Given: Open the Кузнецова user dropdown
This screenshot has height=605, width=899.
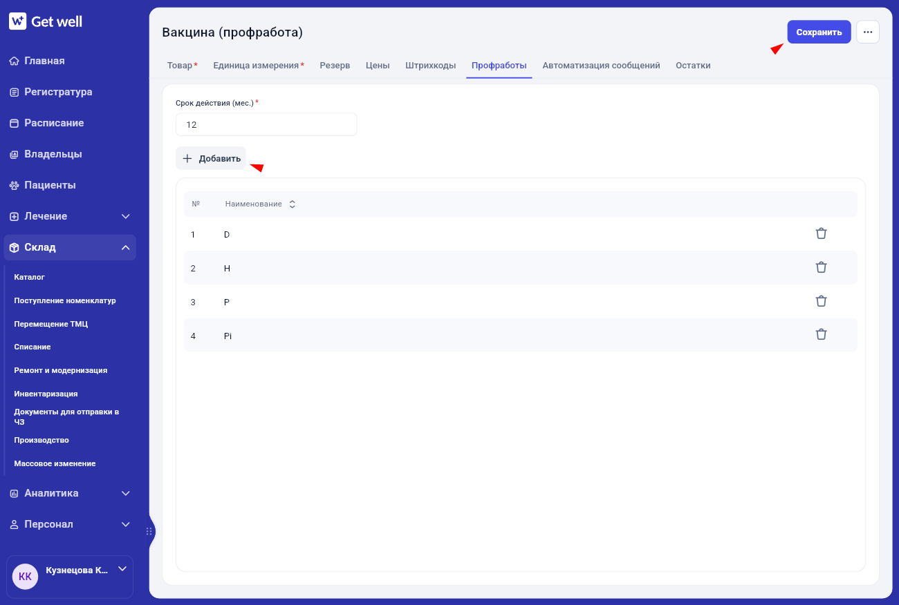Looking at the screenshot, I should [122, 569].
